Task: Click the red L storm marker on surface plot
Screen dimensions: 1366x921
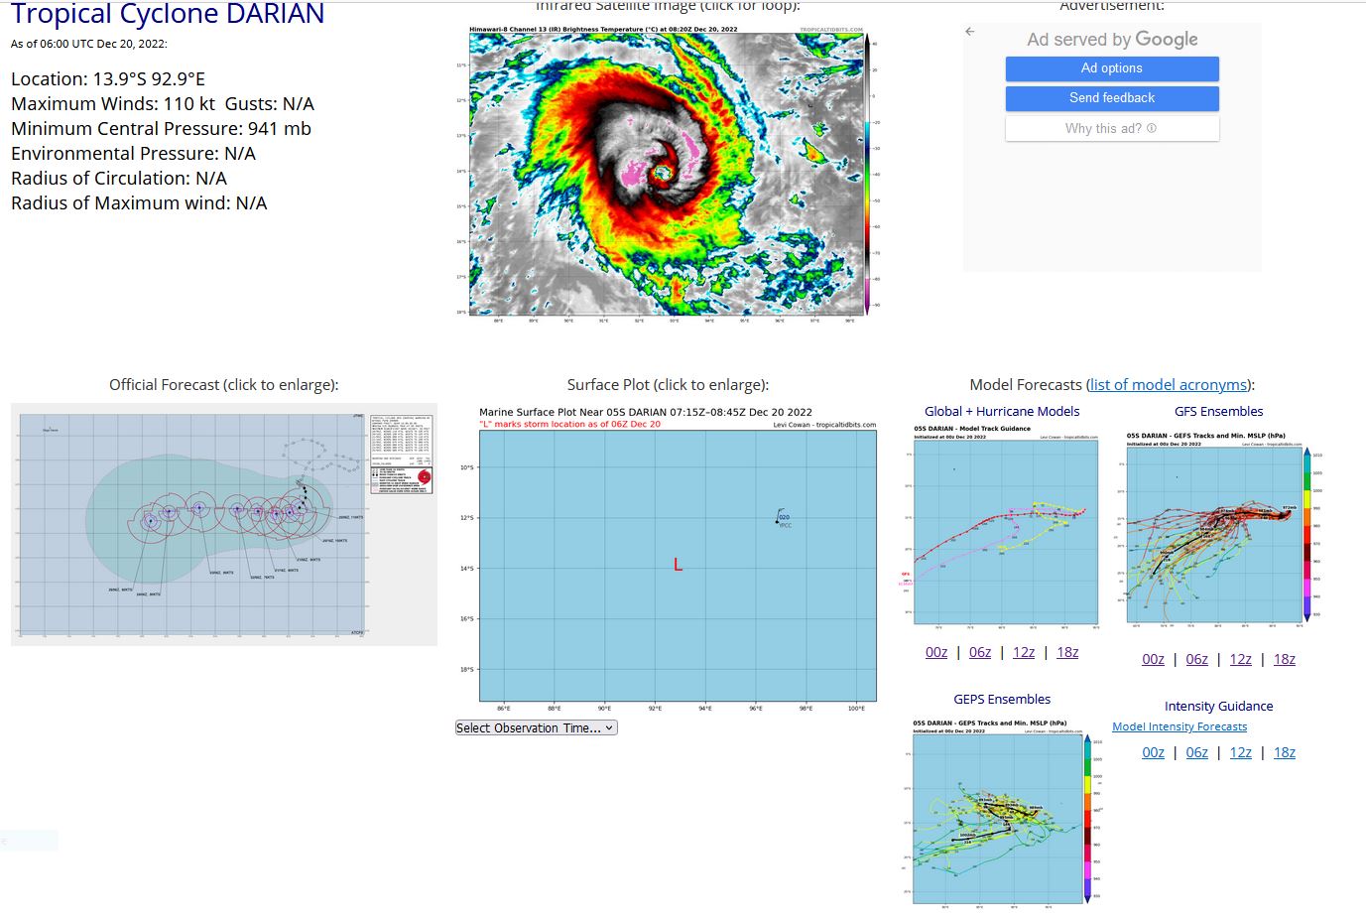Action: pos(678,565)
